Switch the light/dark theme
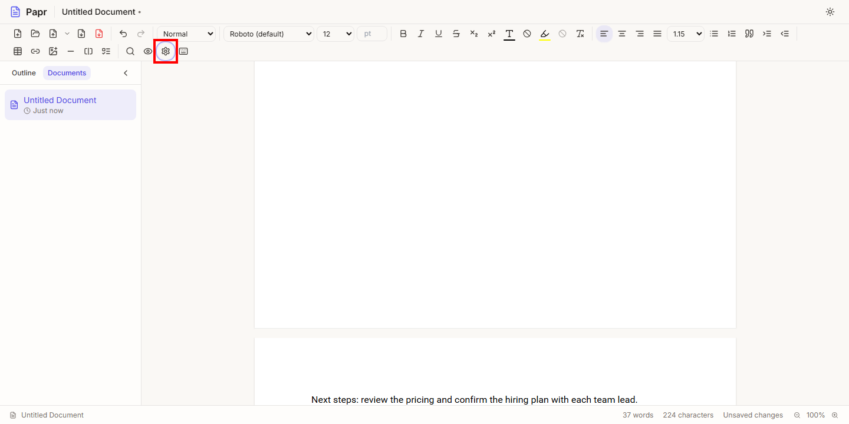 [830, 12]
